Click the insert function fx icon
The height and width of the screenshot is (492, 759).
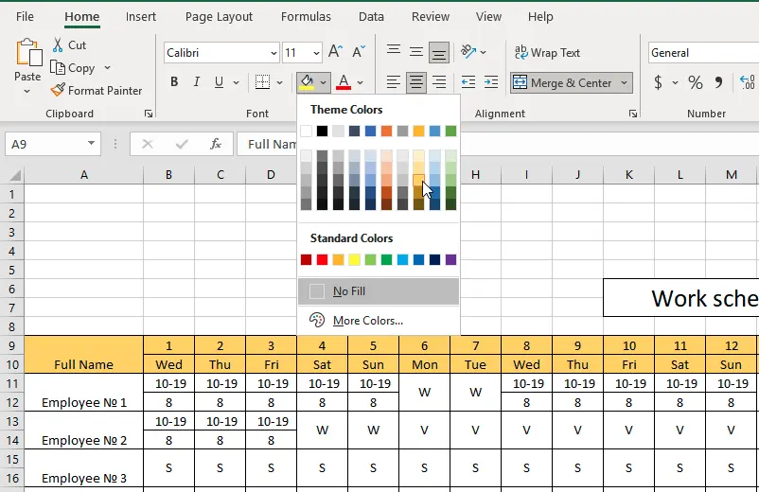click(216, 144)
